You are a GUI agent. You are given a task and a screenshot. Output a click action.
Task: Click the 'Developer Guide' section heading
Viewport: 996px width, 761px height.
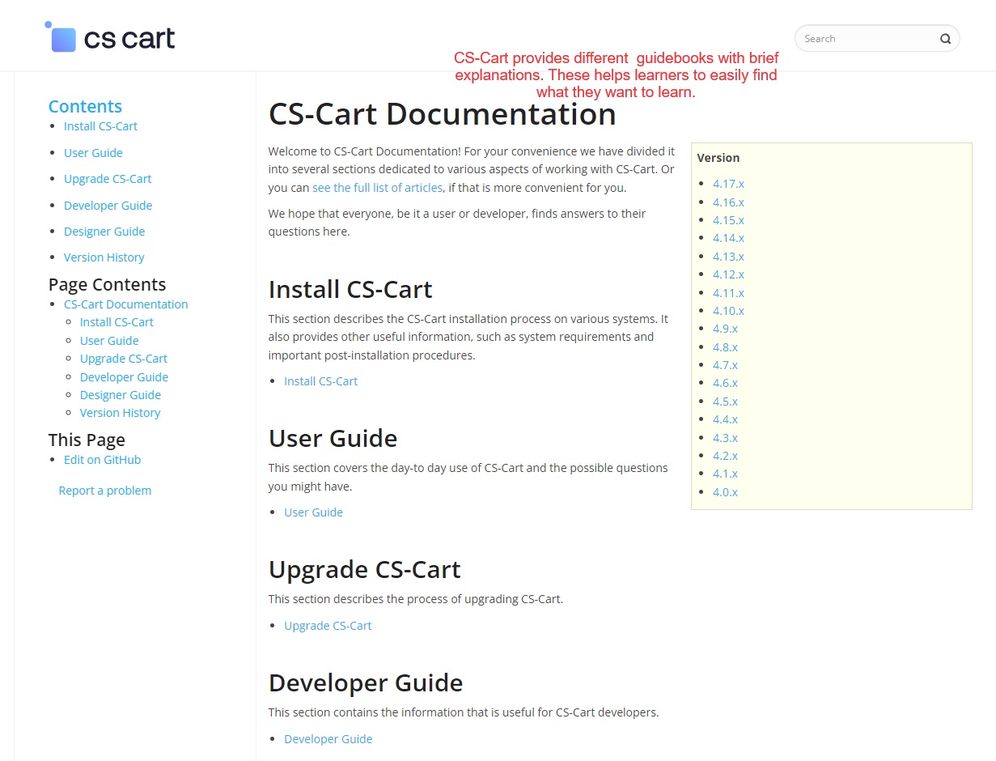pyautogui.click(x=366, y=683)
